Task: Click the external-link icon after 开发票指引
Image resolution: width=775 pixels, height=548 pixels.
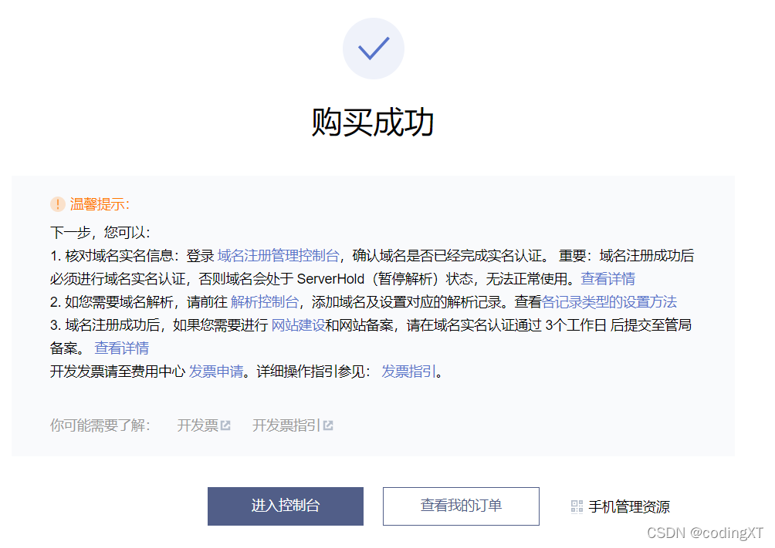Action: 327,424
